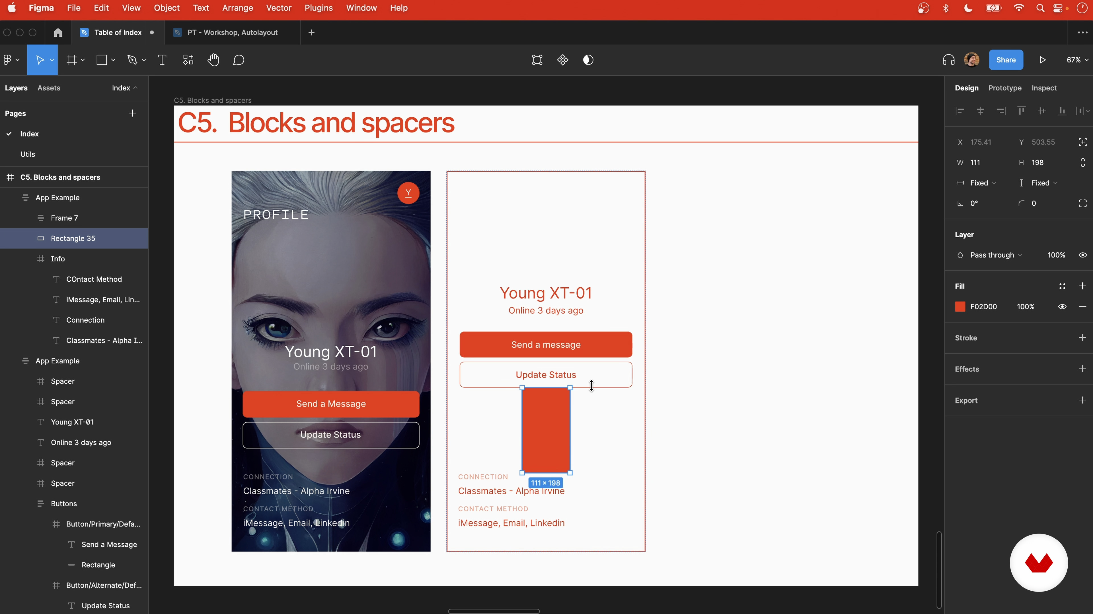1093x614 pixels.
Task: Open the Arrange menu
Action: (x=237, y=8)
